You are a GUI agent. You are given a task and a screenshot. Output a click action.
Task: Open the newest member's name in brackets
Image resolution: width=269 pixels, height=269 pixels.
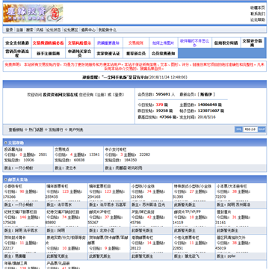click(x=206, y=94)
